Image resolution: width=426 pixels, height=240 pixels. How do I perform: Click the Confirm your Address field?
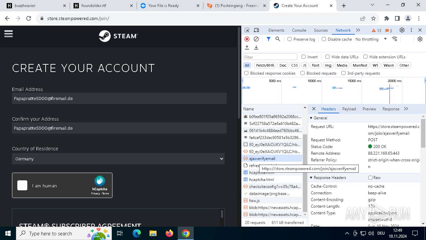pyautogui.click(x=119, y=128)
